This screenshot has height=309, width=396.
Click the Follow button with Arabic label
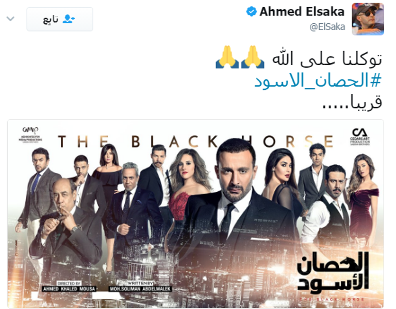click(60, 19)
